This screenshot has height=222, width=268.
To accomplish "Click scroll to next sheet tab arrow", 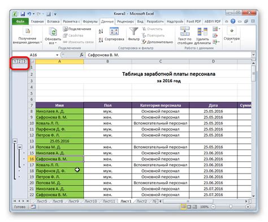I will click(x=23, y=201).
